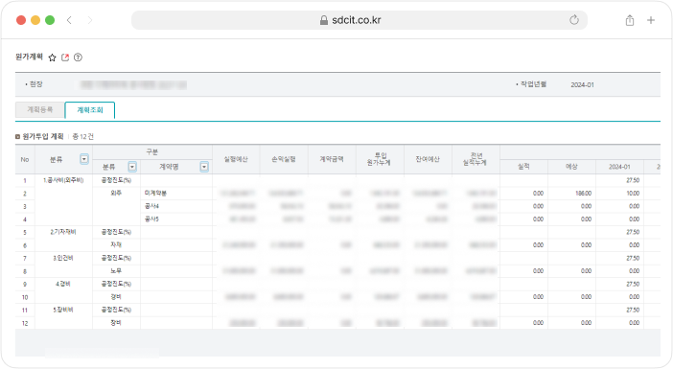This screenshot has width=673, height=369.
Task: Click the 10.00 value in 2024-01 column
Action: point(633,194)
